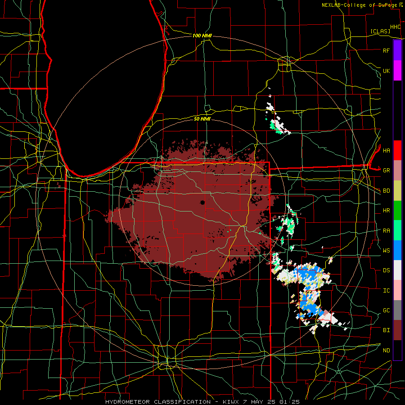Image resolution: width=405 pixels, height=405 pixels.
Task: Click the UK magenta legend swatch
Action: pos(397,71)
